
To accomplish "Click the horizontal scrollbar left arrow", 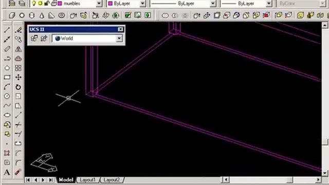I will point(226,180).
